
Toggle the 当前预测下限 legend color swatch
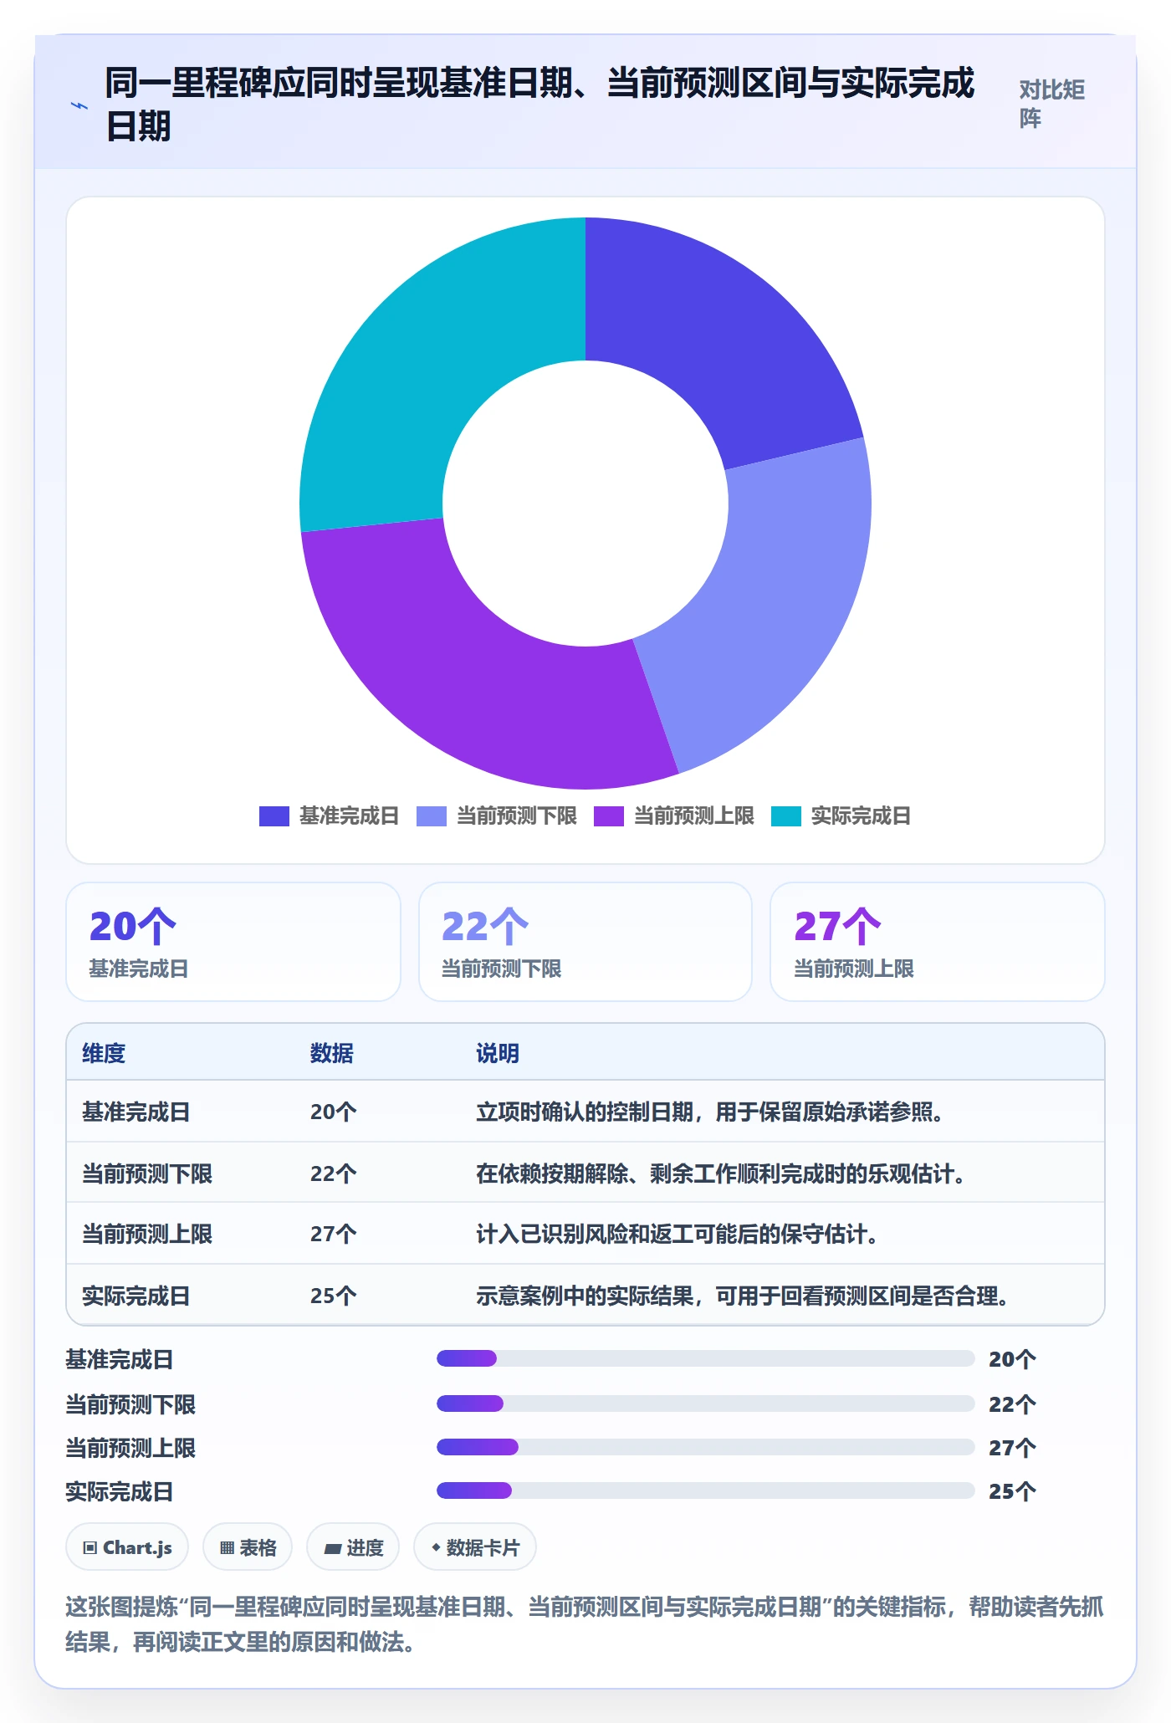[432, 816]
